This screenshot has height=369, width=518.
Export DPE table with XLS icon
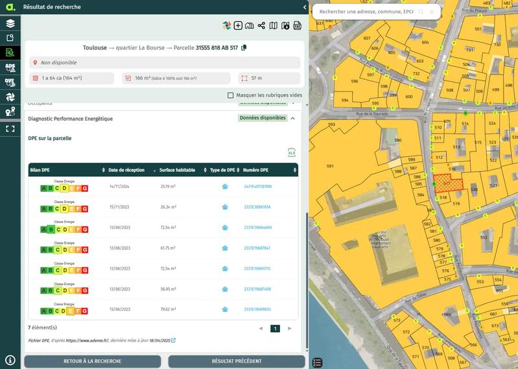point(291,152)
